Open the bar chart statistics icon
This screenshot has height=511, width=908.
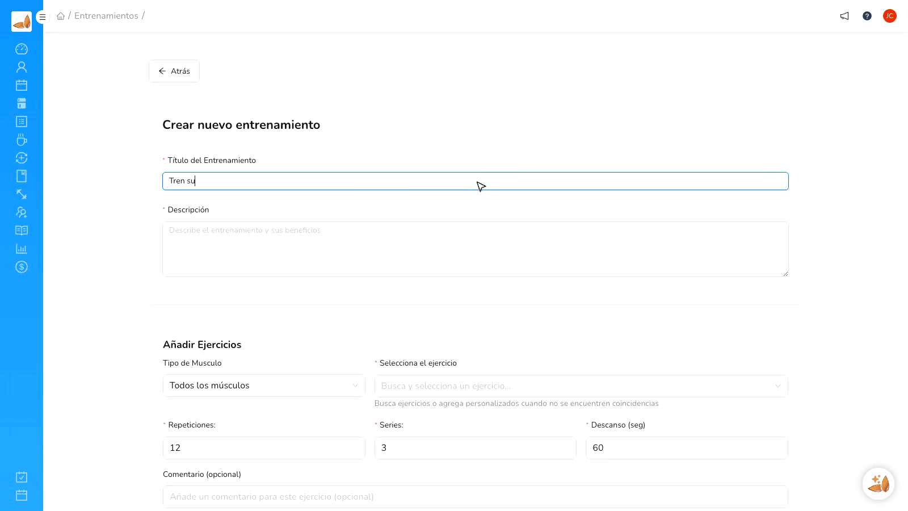click(22, 249)
